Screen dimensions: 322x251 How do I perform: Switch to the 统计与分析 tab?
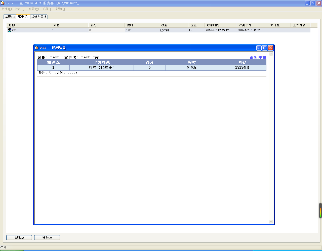click(39, 17)
